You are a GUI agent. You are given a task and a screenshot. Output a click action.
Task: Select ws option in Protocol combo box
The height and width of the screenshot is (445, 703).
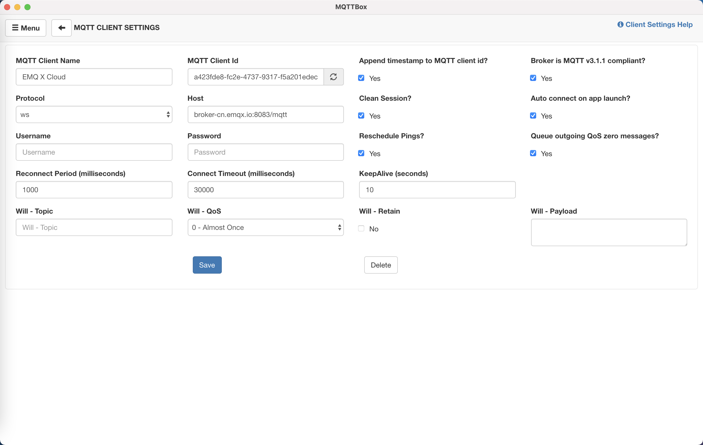click(94, 114)
